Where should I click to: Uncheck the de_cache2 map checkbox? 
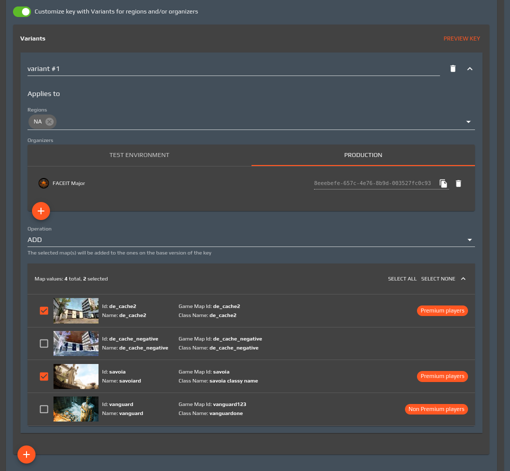[x=44, y=310]
